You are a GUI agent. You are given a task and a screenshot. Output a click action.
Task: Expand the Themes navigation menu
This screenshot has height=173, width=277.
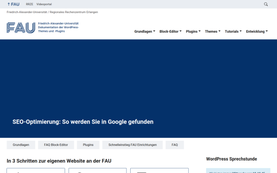(213, 31)
